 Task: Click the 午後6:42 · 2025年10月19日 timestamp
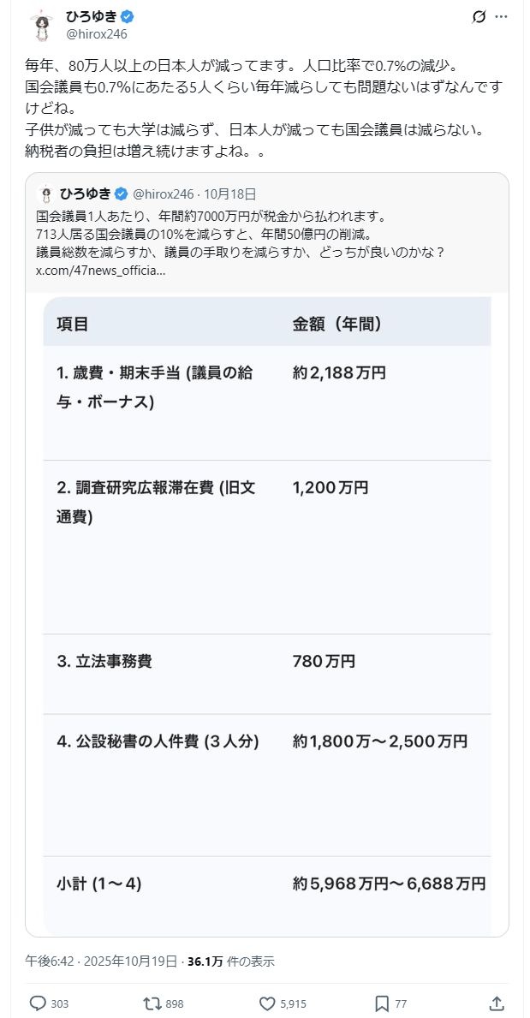pyautogui.click(x=101, y=961)
